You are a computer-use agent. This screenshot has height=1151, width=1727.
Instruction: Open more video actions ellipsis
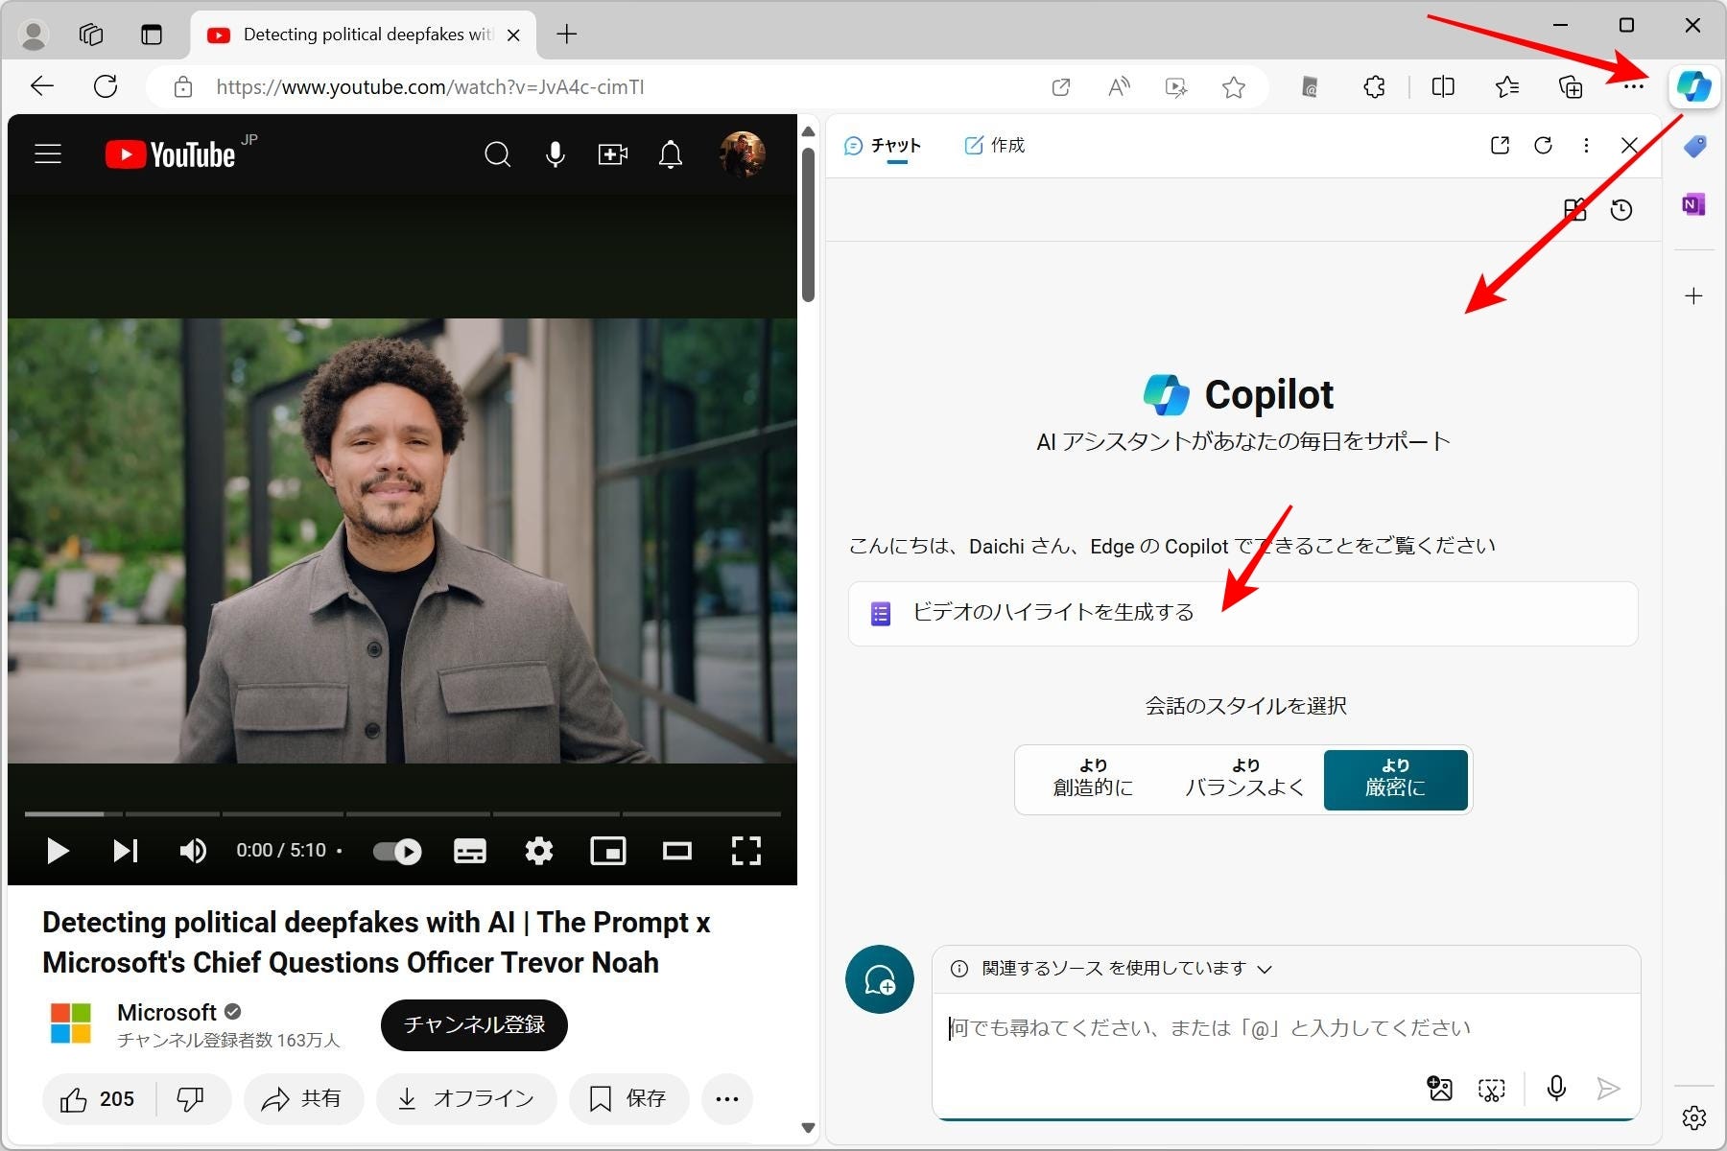point(727,1099)
